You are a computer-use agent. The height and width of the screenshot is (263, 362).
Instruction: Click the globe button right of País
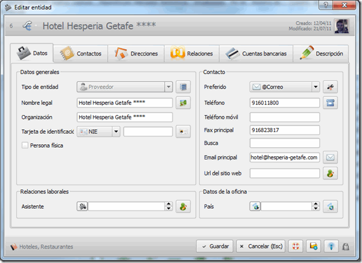click(x=331, y=206)
